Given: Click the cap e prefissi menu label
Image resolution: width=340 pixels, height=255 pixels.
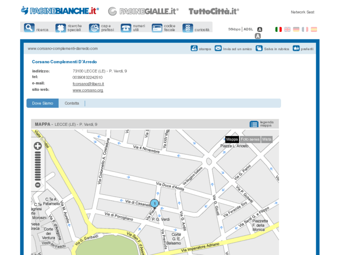Looking at the screenshot, I should point(108,28).
